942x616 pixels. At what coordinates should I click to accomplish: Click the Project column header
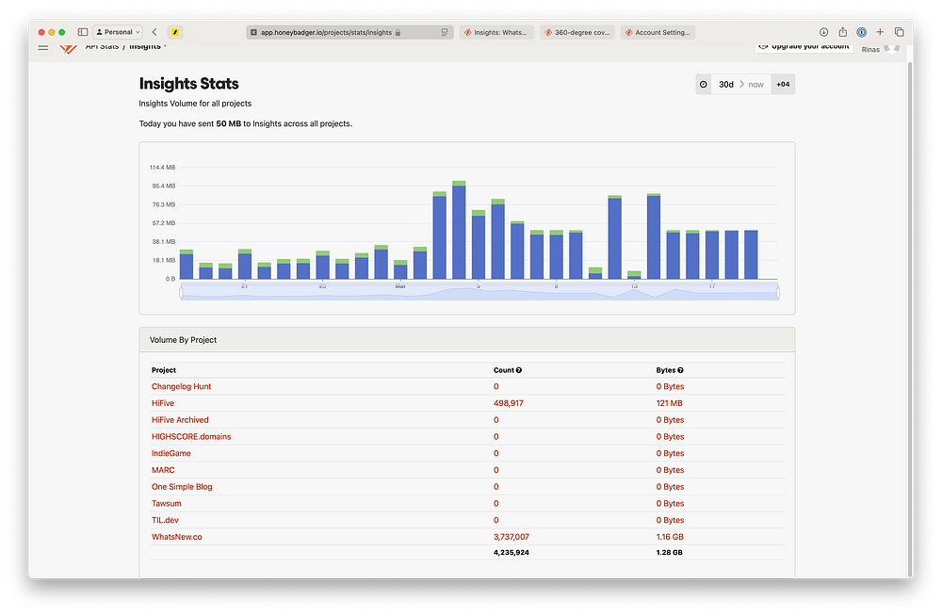[163, 370]
